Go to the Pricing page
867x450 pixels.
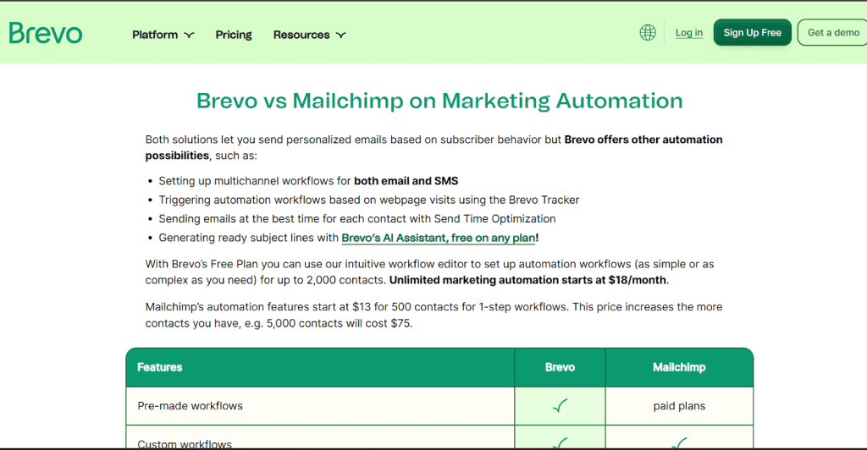click(234, 35)
